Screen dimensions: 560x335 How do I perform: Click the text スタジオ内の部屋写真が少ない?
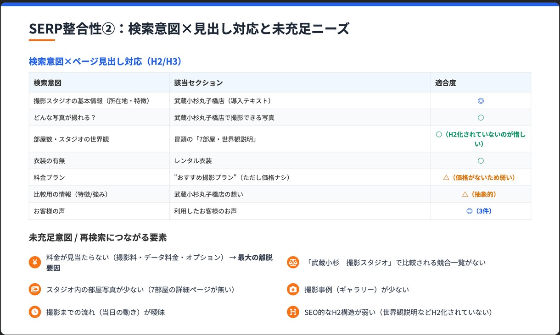[95, 290]
